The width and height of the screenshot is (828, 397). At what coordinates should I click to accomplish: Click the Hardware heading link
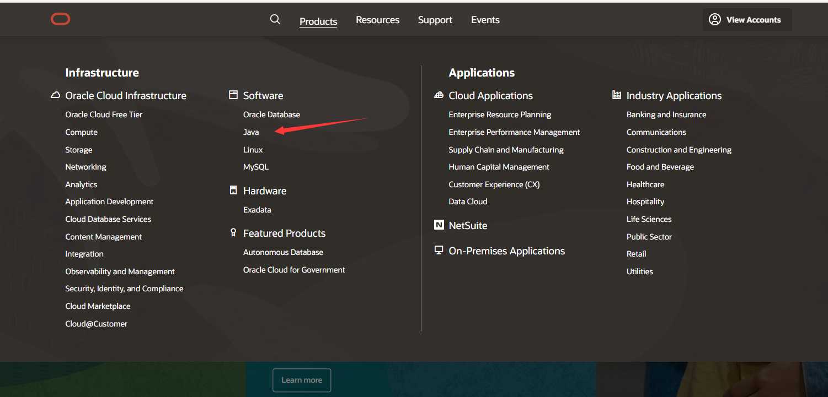click(265, 191)
